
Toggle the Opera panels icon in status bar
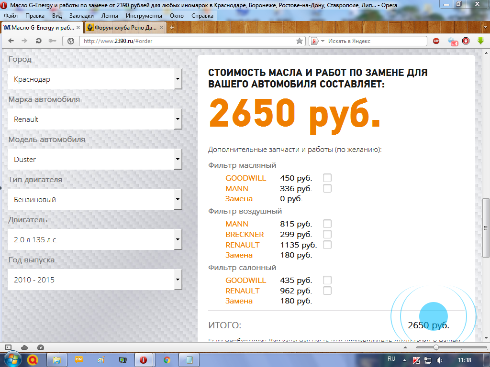pos(8,347)
